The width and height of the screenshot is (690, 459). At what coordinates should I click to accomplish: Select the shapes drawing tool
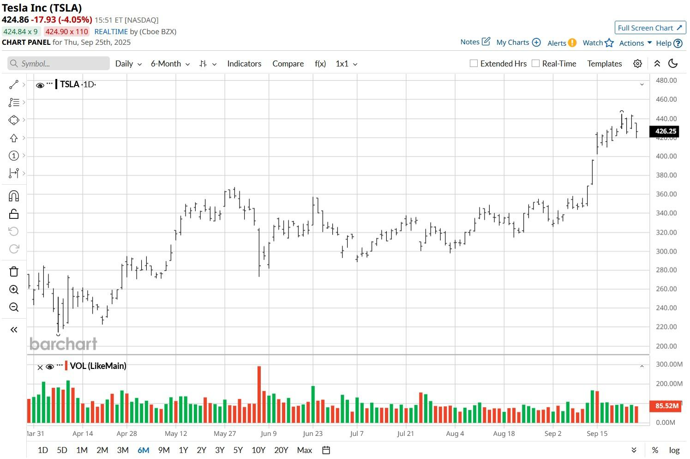point(14,120)
